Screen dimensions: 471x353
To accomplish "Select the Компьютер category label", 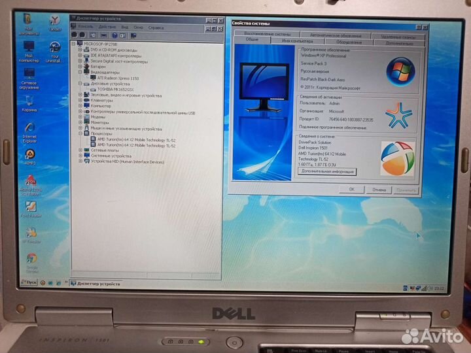I will click(x=101, y=106).
